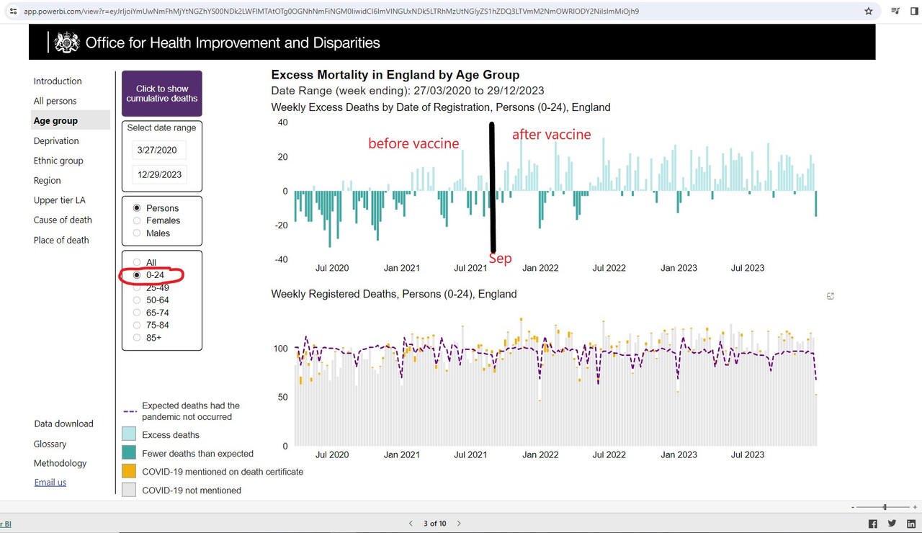
Task: Share the report on Twitter
Action: point(892,524)
